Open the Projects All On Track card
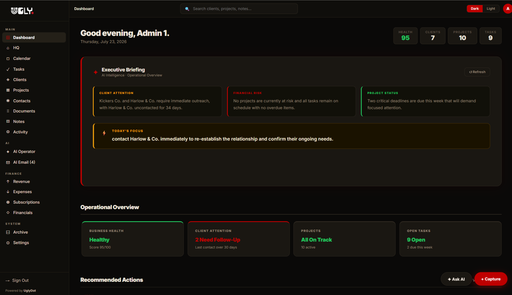Screen dimensions: 512x295 pyautogui.click(x=344, y=239)
